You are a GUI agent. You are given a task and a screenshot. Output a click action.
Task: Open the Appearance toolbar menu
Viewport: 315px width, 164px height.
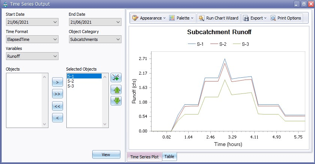148,18
